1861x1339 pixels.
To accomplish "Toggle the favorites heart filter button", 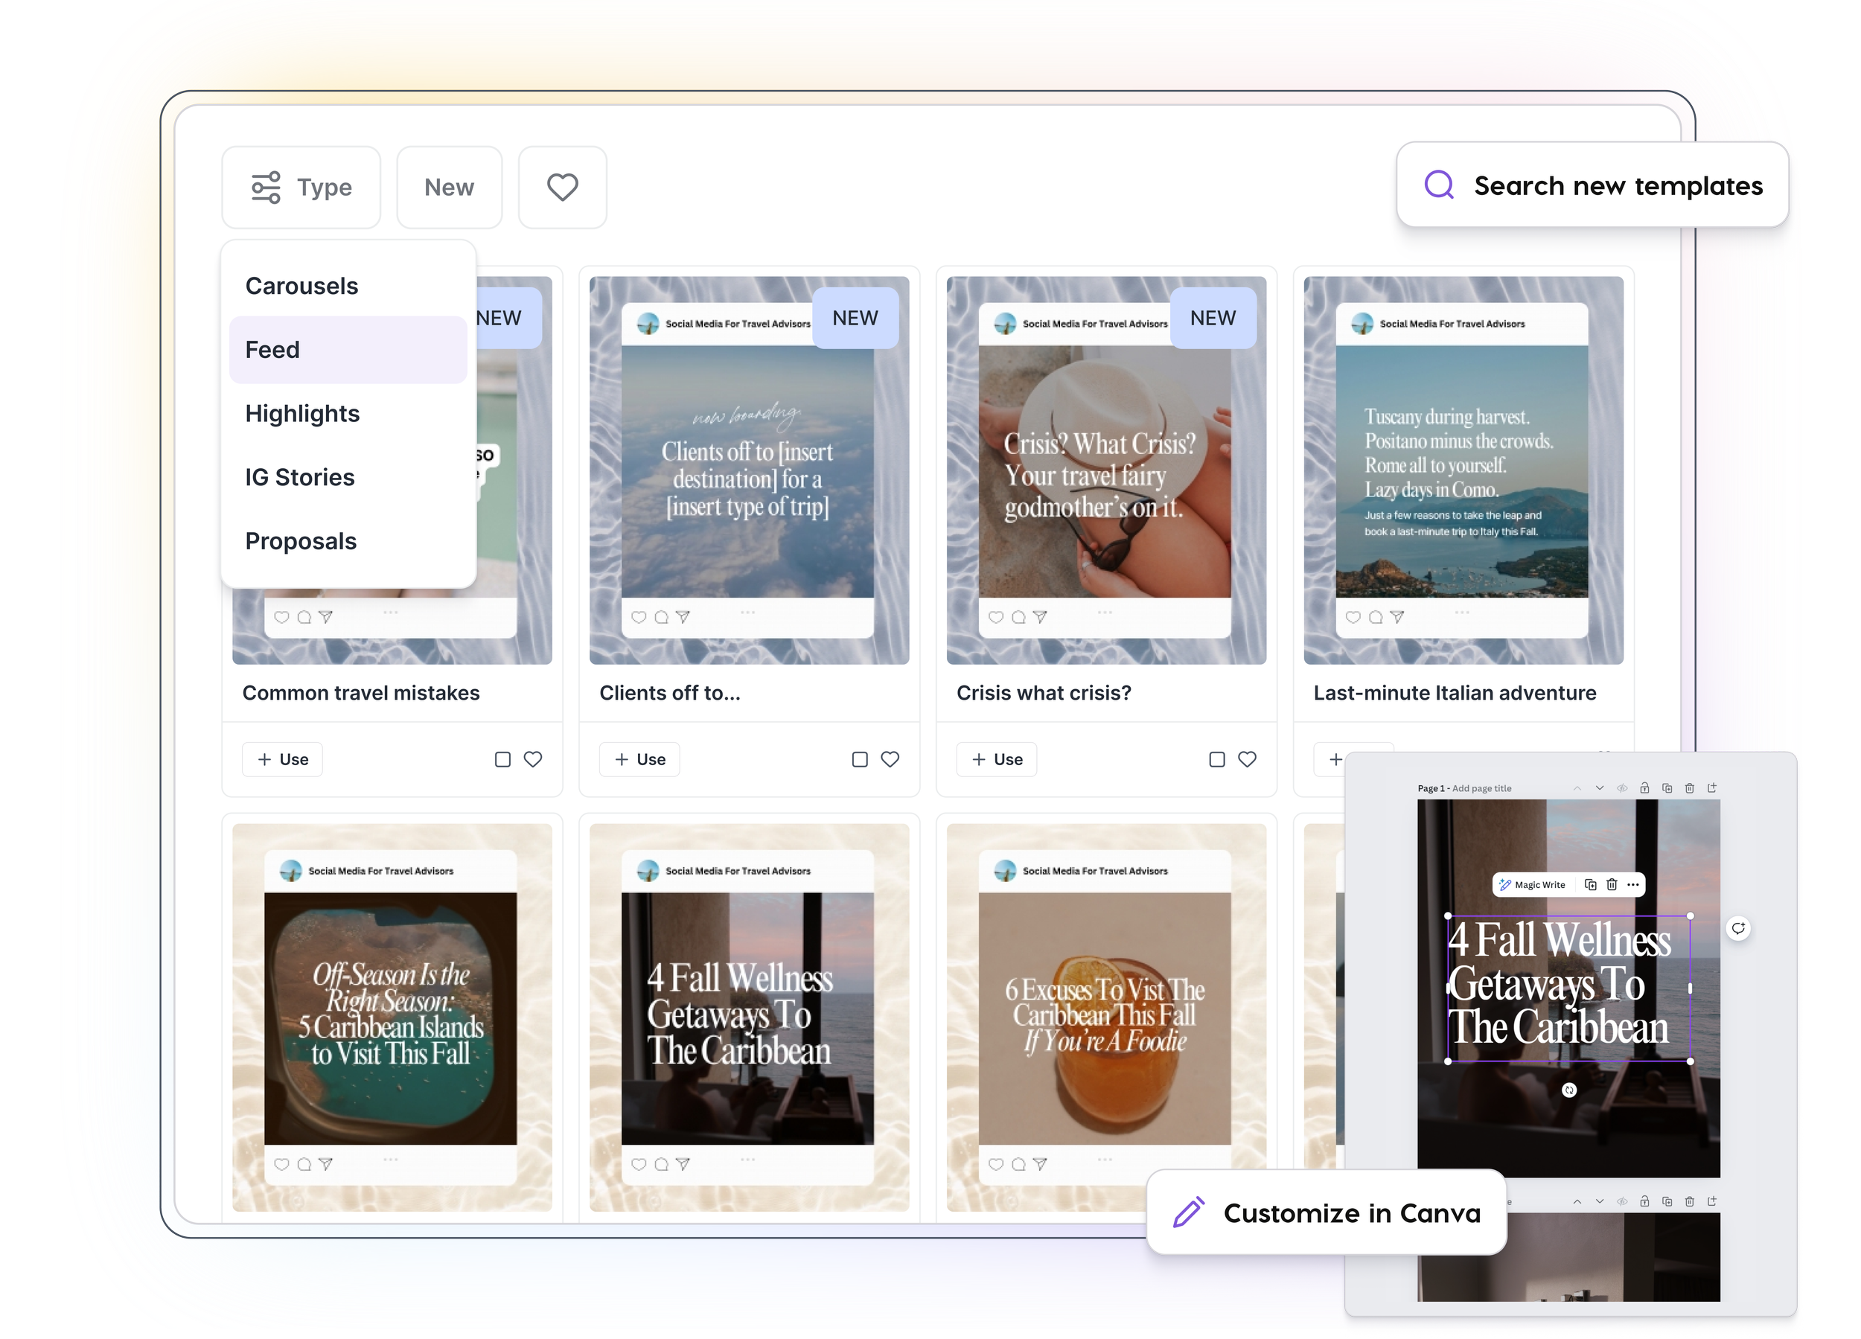I will 562,187.
